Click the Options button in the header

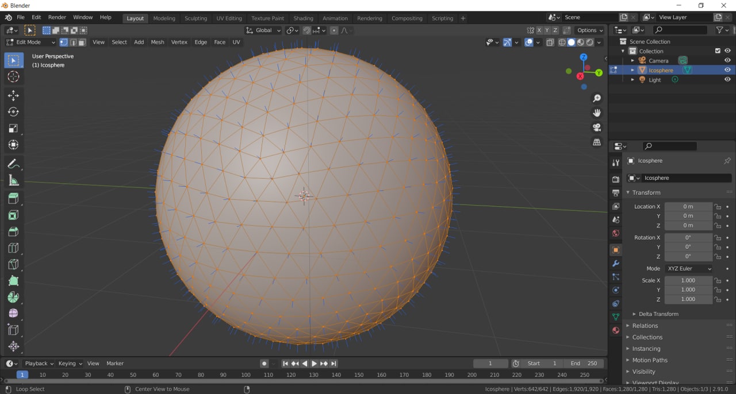click(x=589, y=30)
